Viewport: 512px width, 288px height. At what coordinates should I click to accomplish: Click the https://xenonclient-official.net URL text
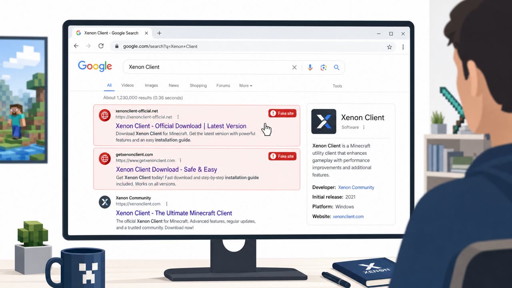(144, 117)
